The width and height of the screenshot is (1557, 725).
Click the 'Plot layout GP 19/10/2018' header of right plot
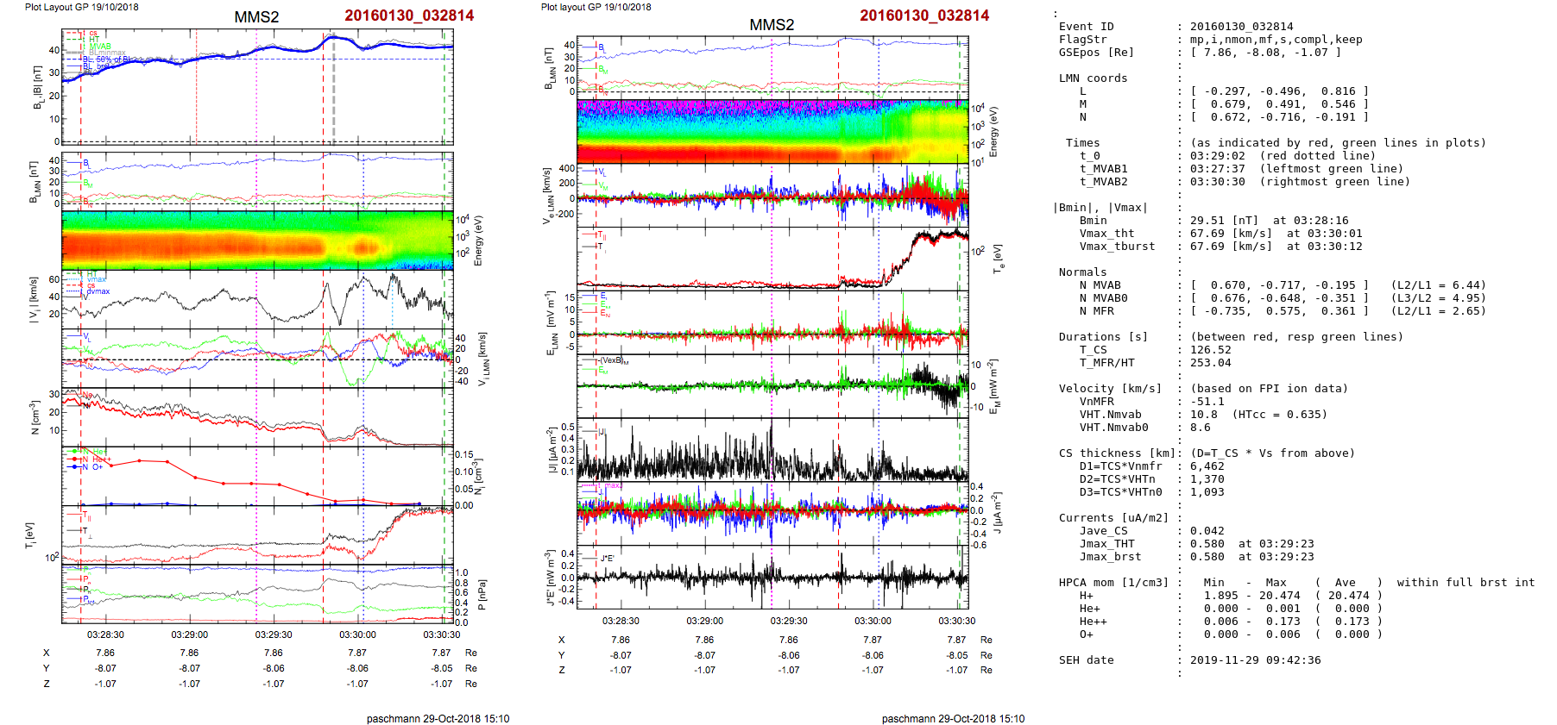point(596,7)
